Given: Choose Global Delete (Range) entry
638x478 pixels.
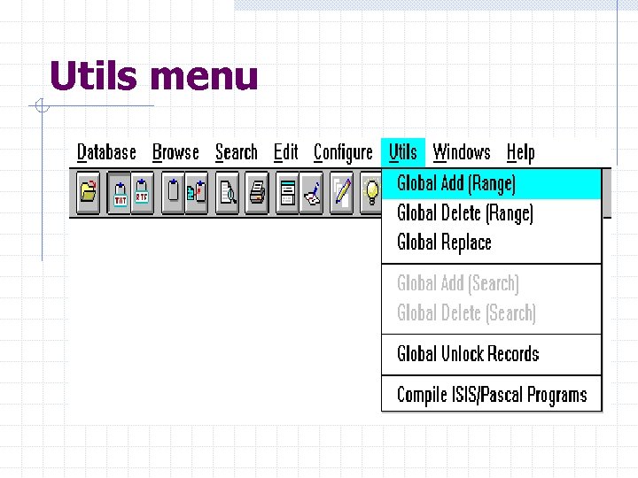Looking at the screenshot, I should (492, 213).
